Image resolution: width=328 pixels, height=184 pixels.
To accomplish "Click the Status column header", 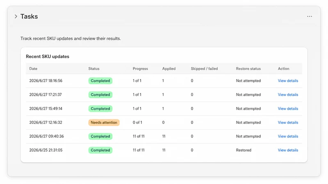I will pos(94,69).
